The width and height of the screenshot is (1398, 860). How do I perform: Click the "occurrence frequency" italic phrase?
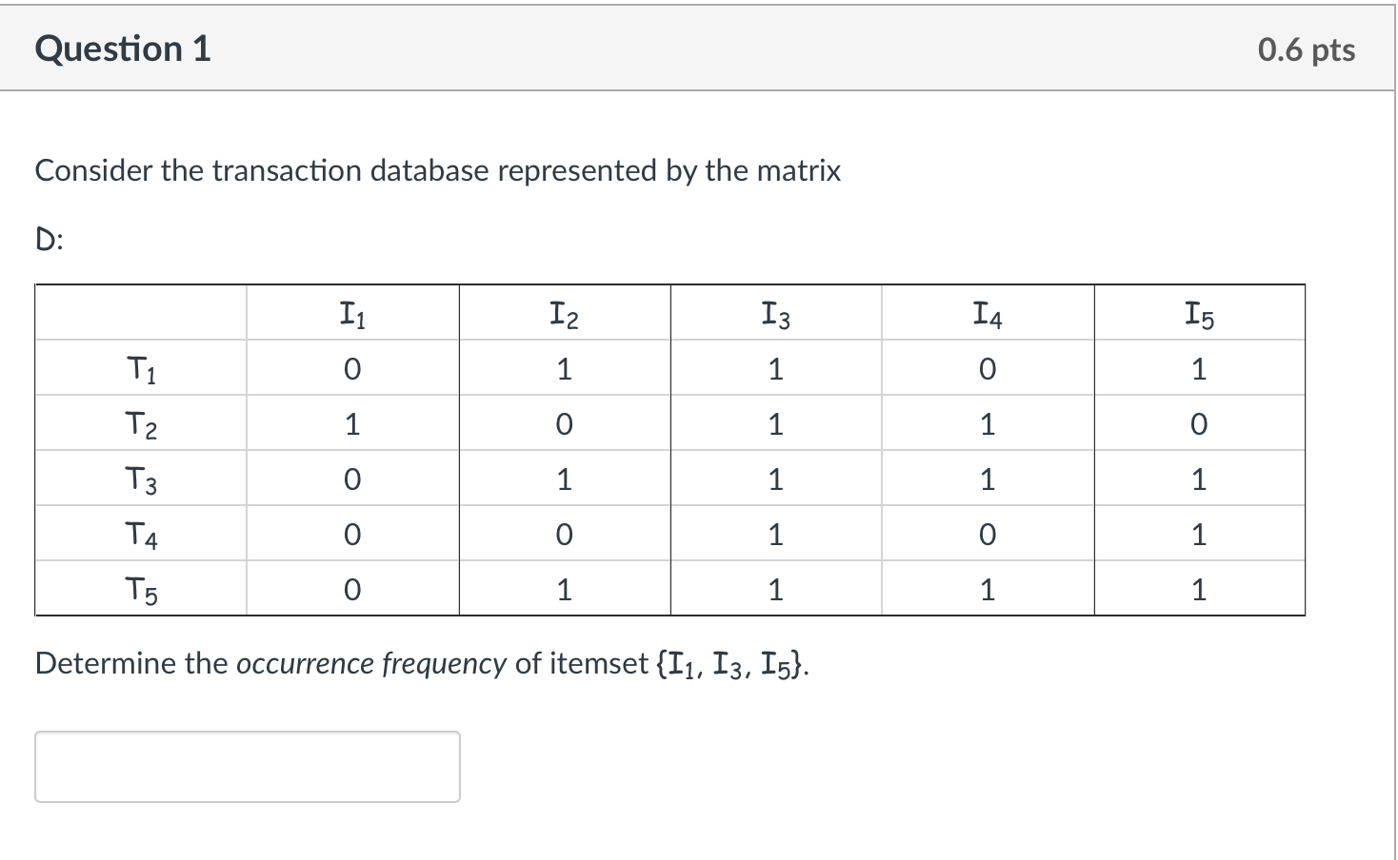coord(371,663)
